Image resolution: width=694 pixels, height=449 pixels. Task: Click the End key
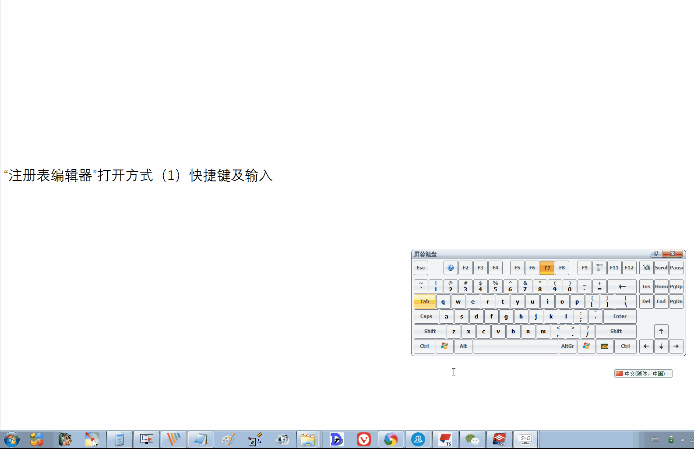[x=661, y=301]
